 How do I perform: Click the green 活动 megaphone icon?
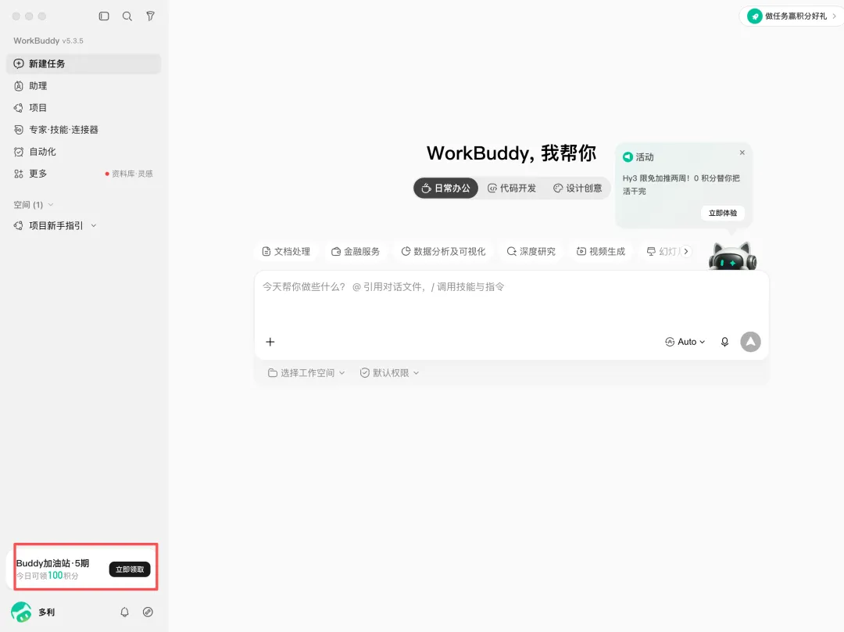[x=628, y=156]
